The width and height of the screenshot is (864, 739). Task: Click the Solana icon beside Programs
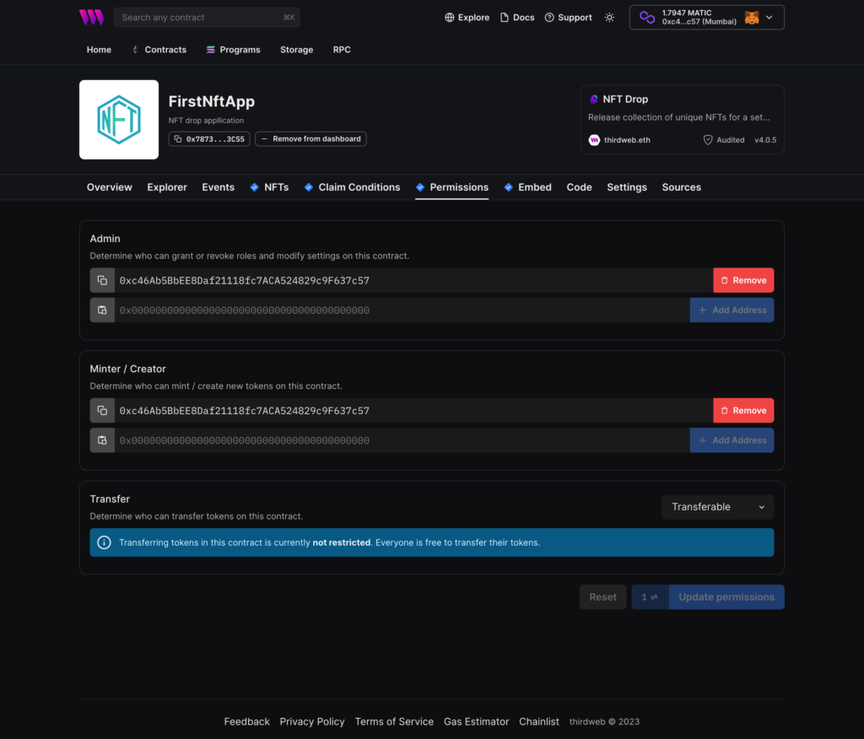[210, 50]
